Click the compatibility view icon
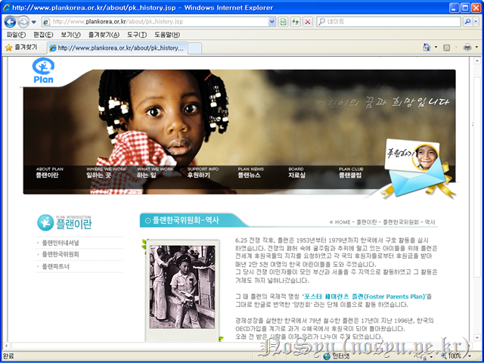 (x=283, y=22)
